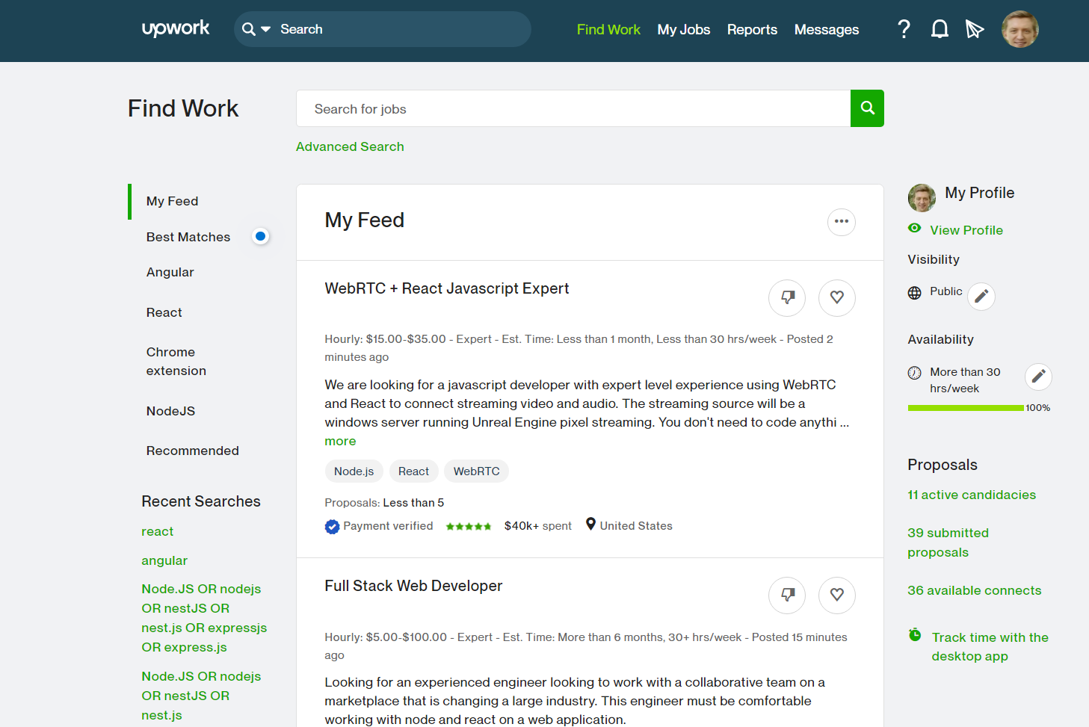Save the WebRTC + React job with heart
Viewport: 1089px width, 727px height.
pos(837,297)
